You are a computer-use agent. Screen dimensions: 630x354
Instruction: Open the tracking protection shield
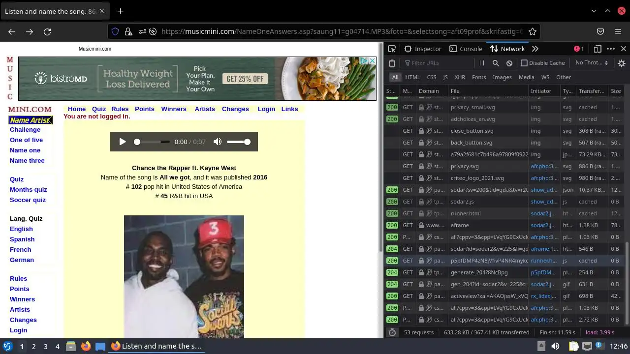115,31
